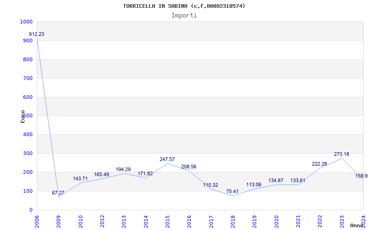Click the Anno axis label

coord(357,225)
